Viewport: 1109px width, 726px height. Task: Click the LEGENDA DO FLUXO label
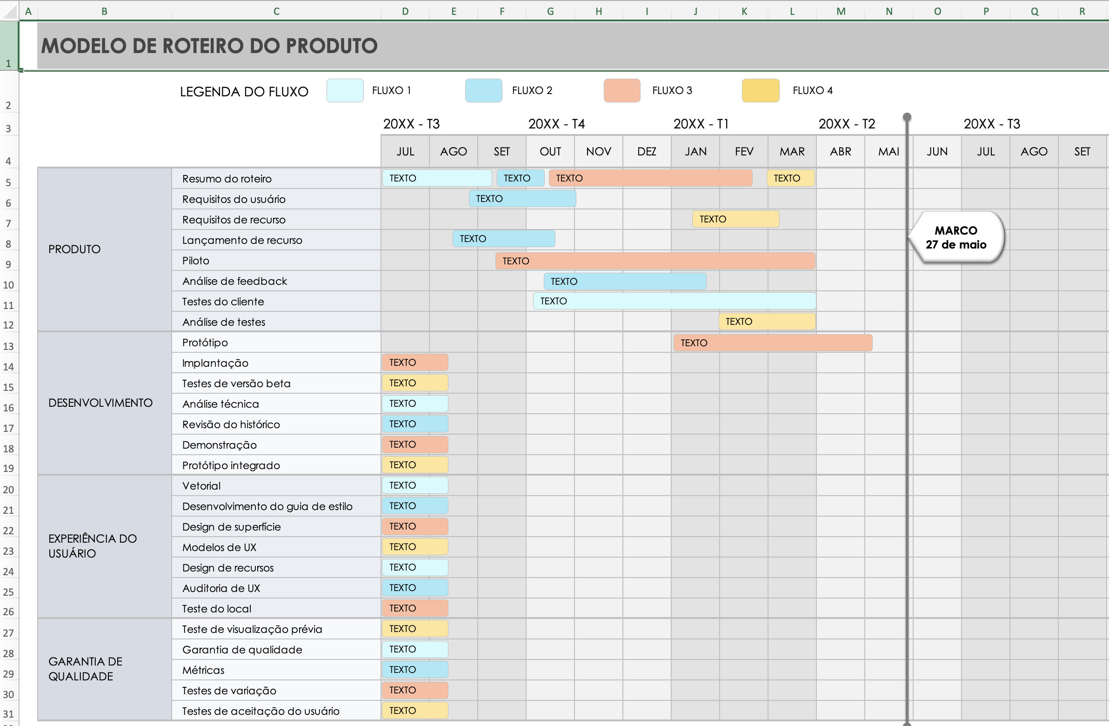click(244, 92)
